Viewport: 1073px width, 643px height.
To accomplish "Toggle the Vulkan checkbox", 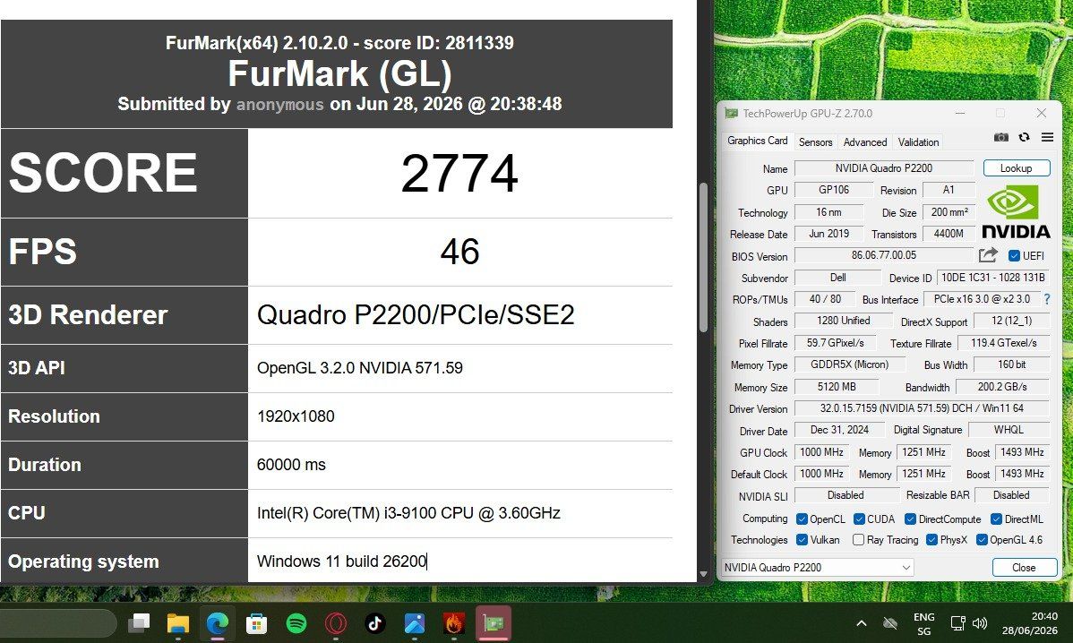I will [802, 540].
